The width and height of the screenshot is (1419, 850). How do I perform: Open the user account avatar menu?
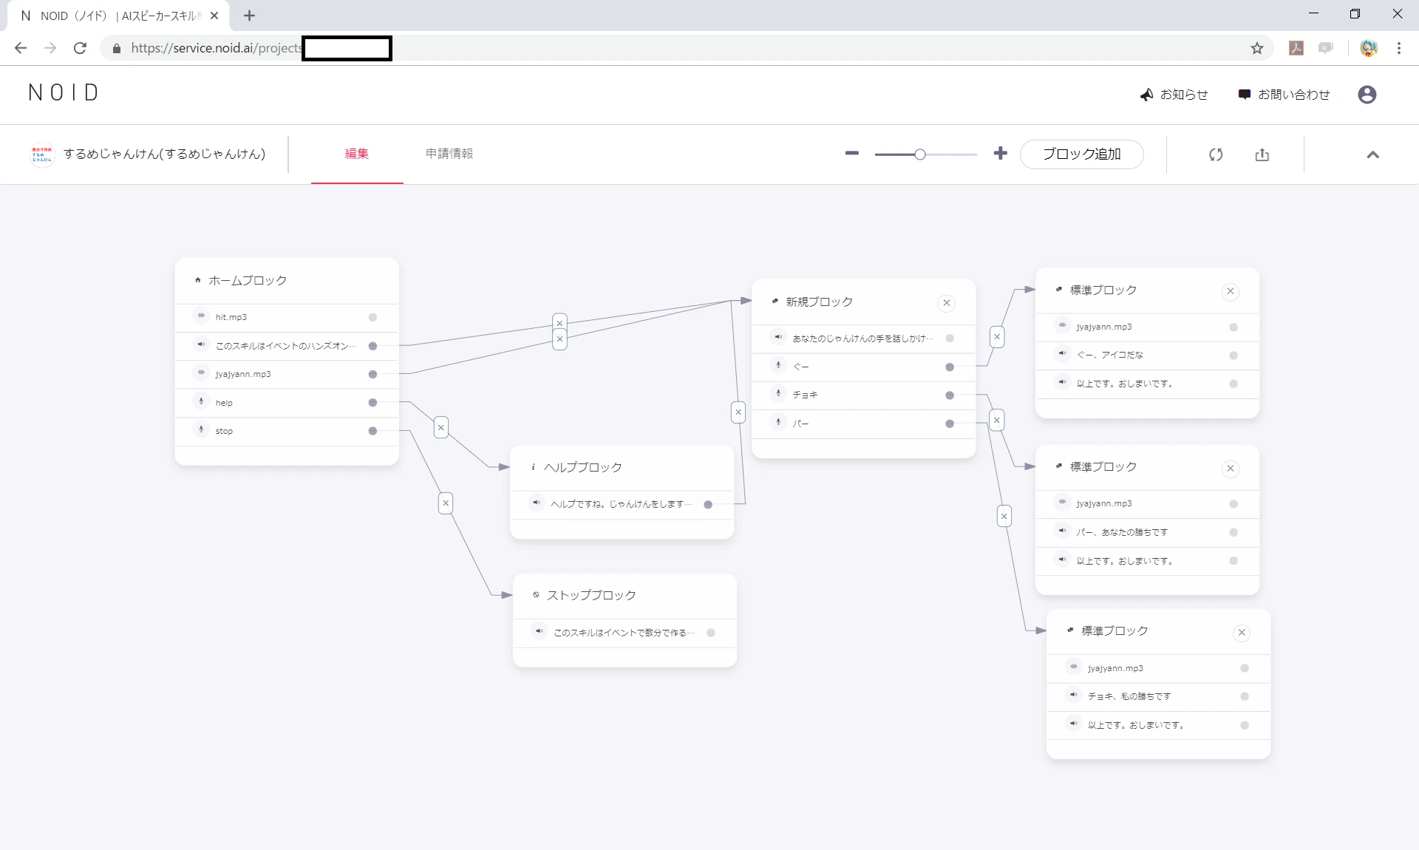[x=1367, y=95]
